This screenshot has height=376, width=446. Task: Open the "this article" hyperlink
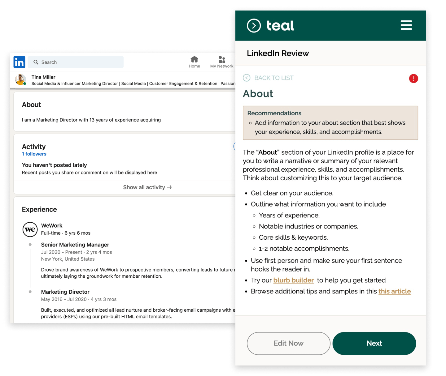click(x=395, y=291)
